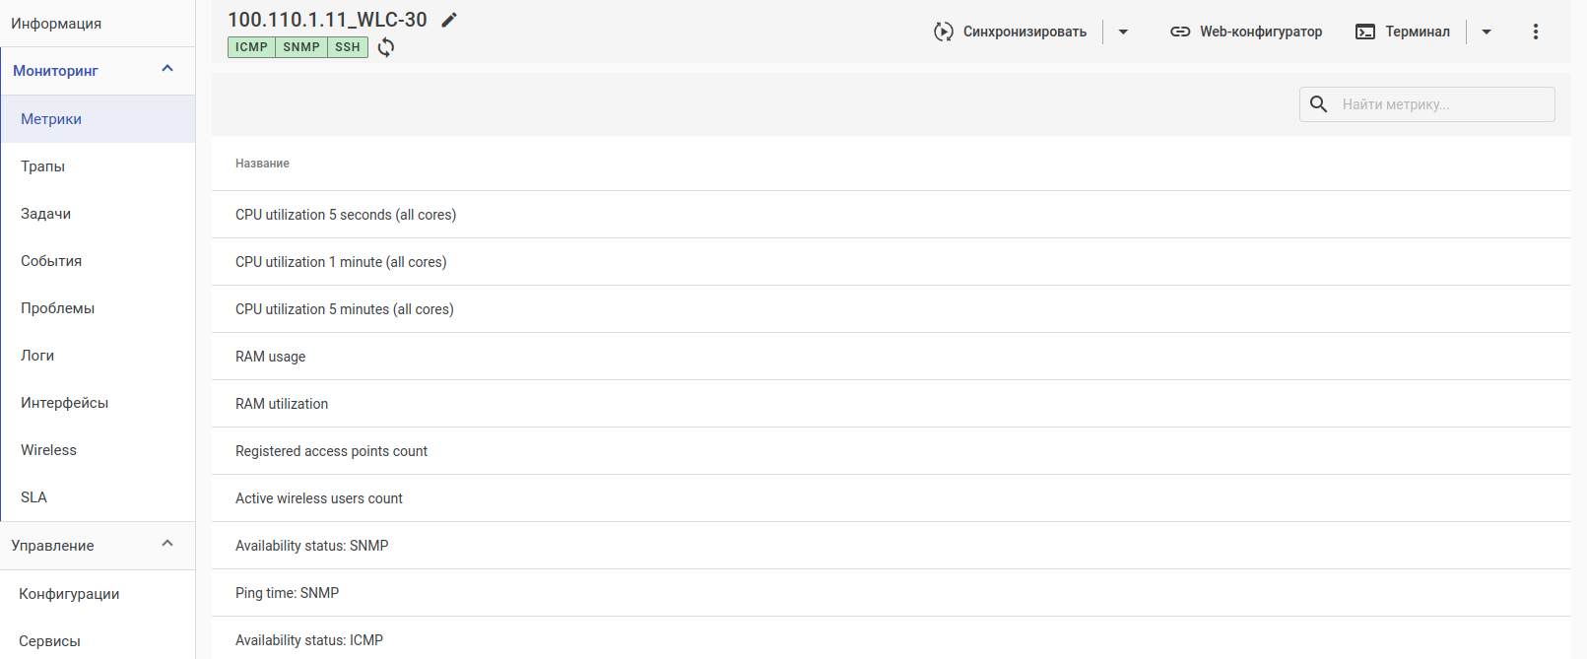
Task: Click the pencil edit icon beside device name
Action: [449, 20]
